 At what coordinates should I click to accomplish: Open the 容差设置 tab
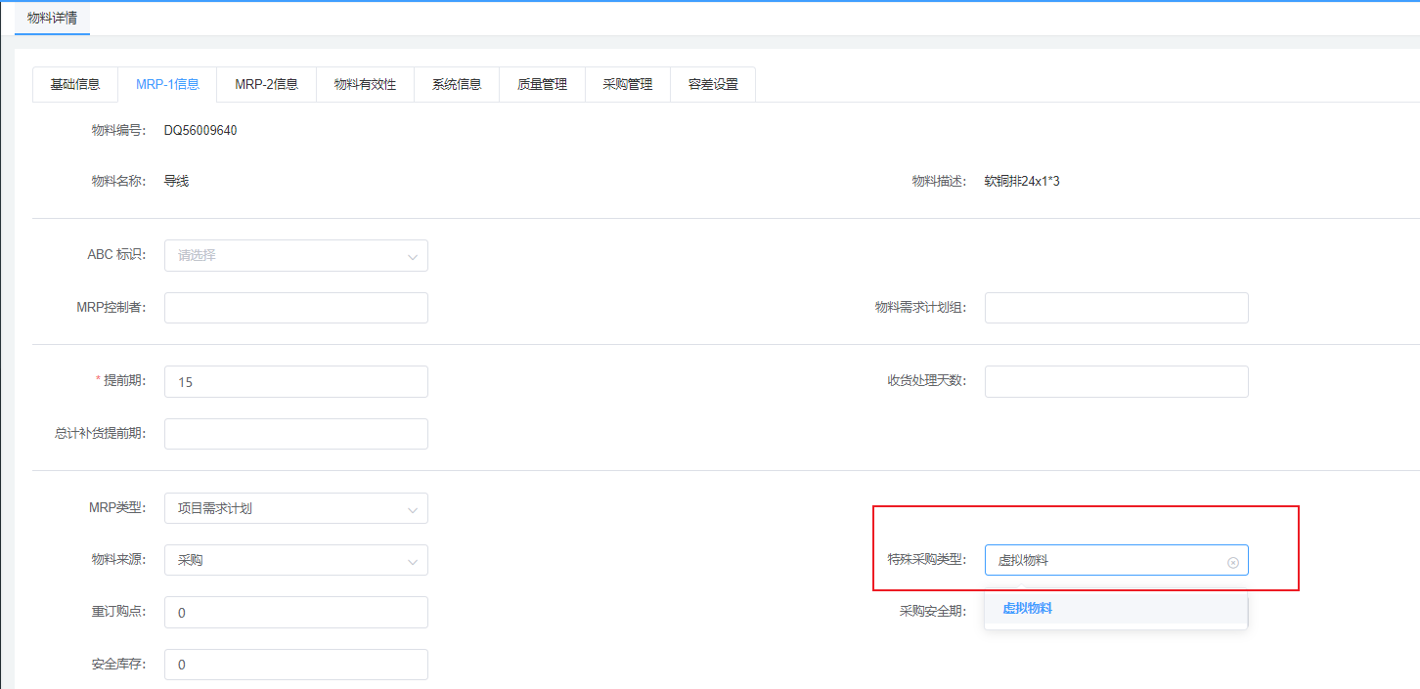[x=713, y=84]
